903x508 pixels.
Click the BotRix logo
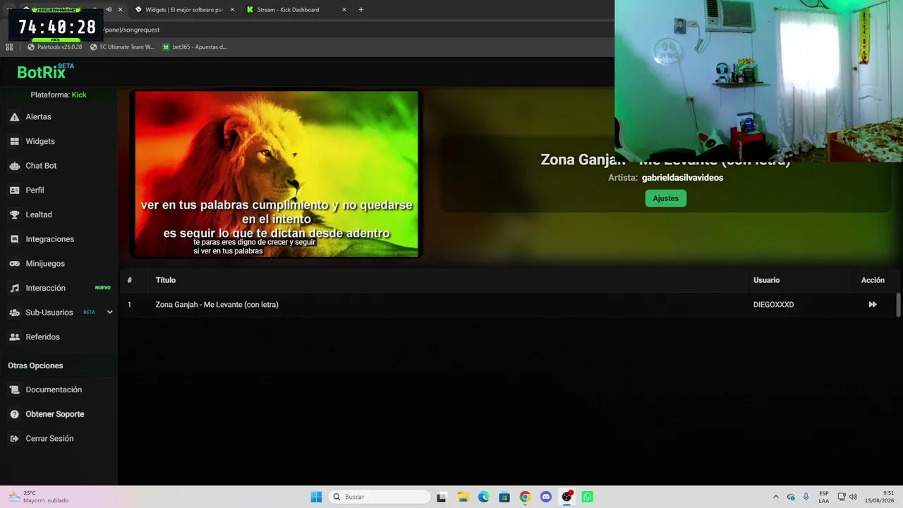pyautogui.click(x=45, y=71)
